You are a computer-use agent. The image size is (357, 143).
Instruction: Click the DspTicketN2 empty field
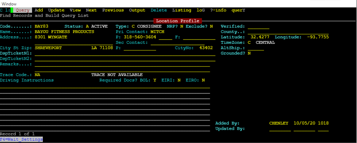click(x=125, y=59)
